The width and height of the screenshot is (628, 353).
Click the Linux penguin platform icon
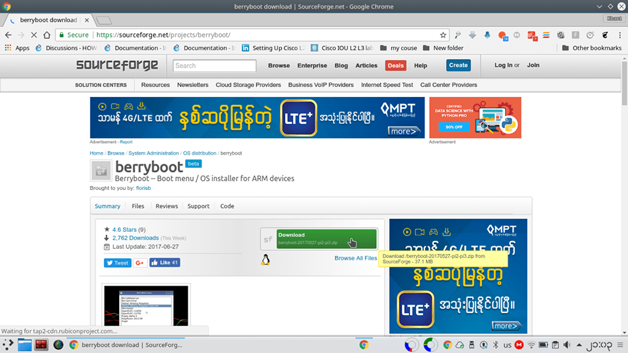(x=266, y=260)
